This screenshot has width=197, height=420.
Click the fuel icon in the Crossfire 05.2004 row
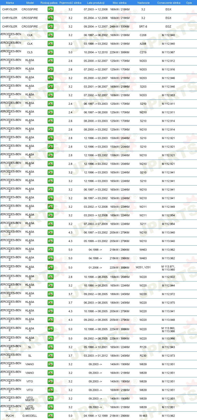[x=51, y=18]
